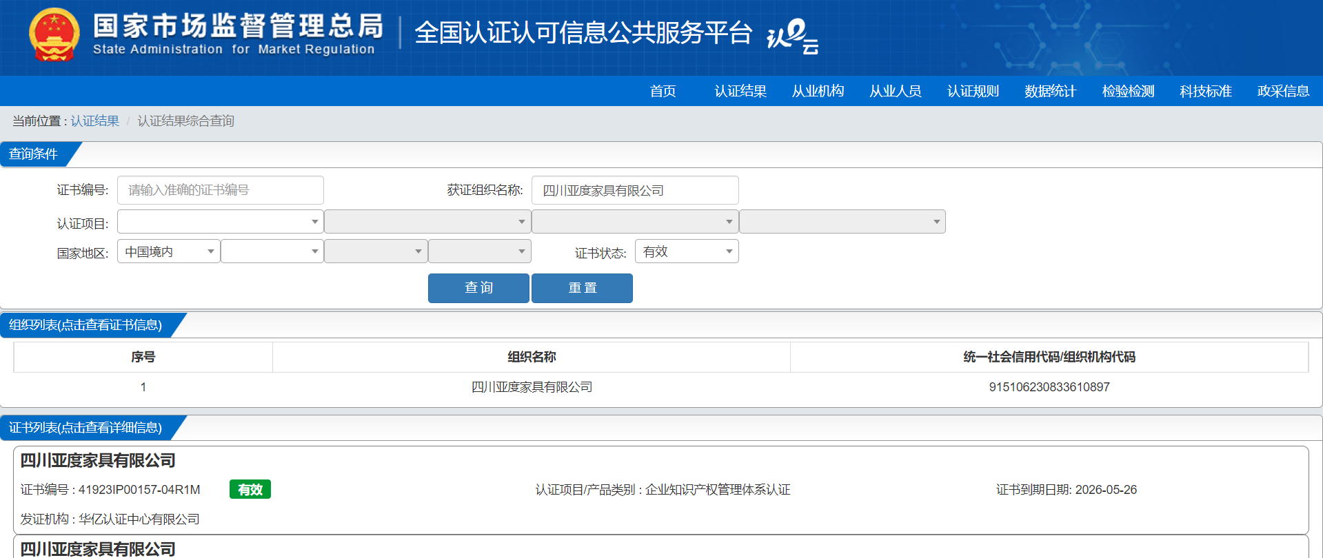Click the 国家市场监督管理总局 site title
The image size is (1323, 558).
click(238, 26)
